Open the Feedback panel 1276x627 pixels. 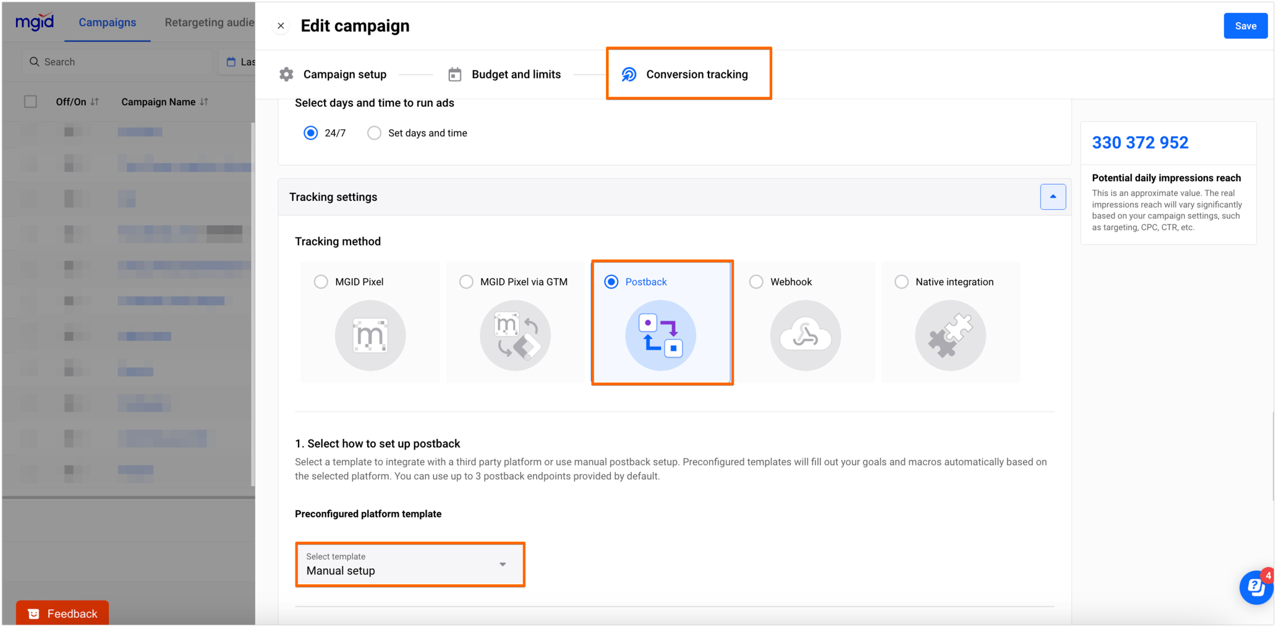coord(62,613)
